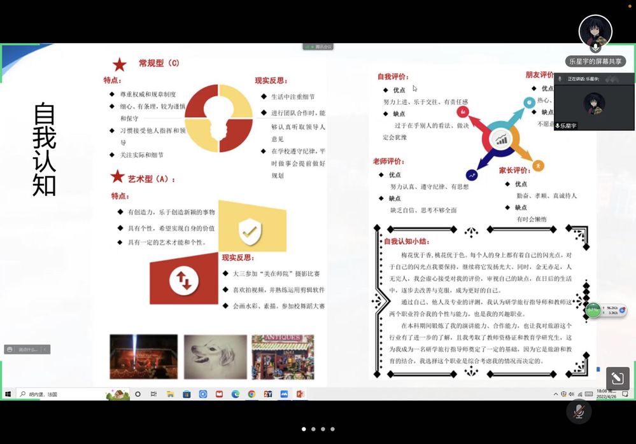Open Google Chrome from taskbar

pos(251,394)
